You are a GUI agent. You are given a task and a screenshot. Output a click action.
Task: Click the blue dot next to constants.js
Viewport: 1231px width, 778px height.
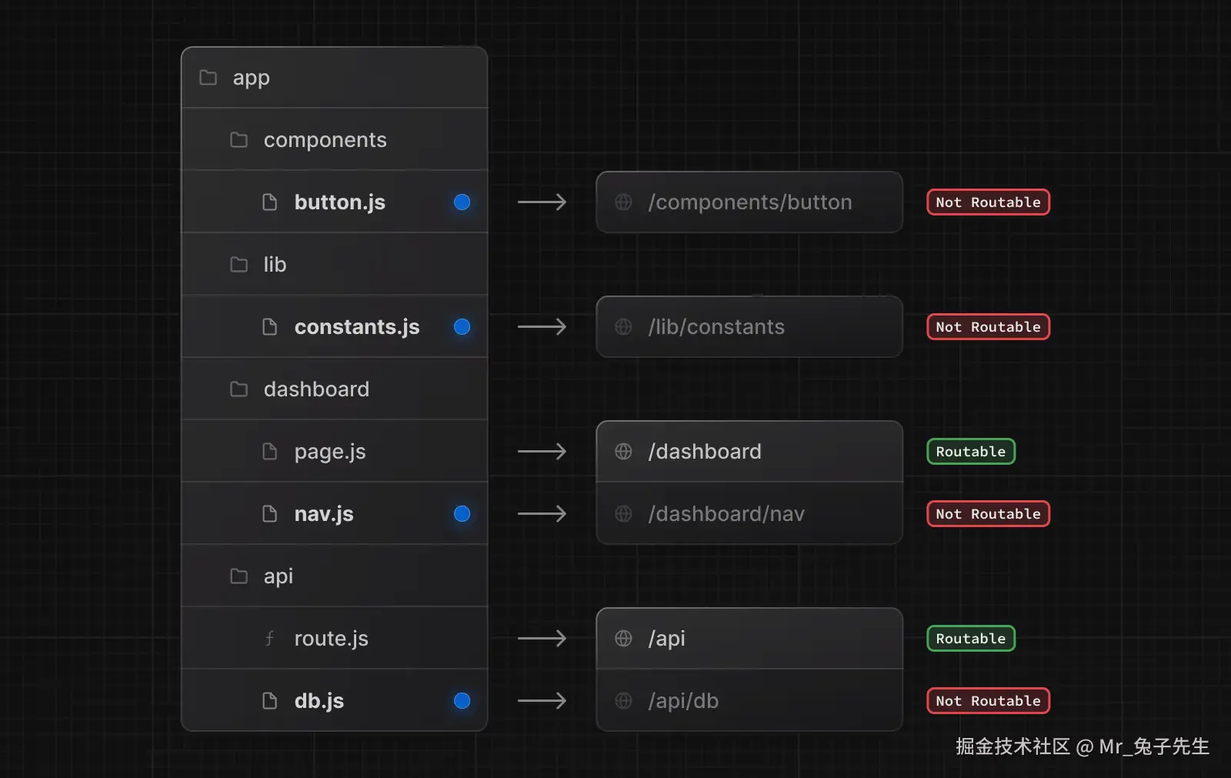[462, 327]
